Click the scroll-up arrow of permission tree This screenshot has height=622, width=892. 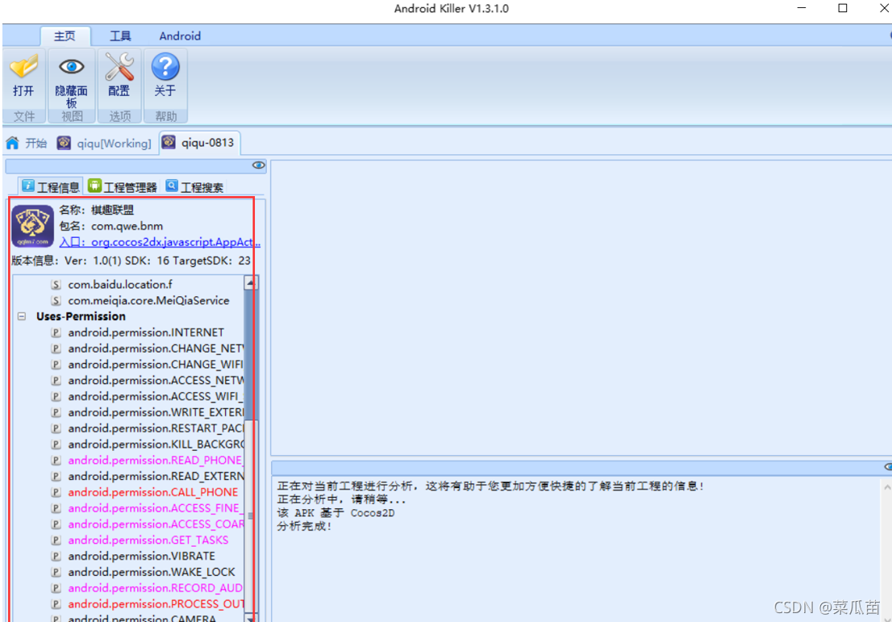[x=250, y=282]
